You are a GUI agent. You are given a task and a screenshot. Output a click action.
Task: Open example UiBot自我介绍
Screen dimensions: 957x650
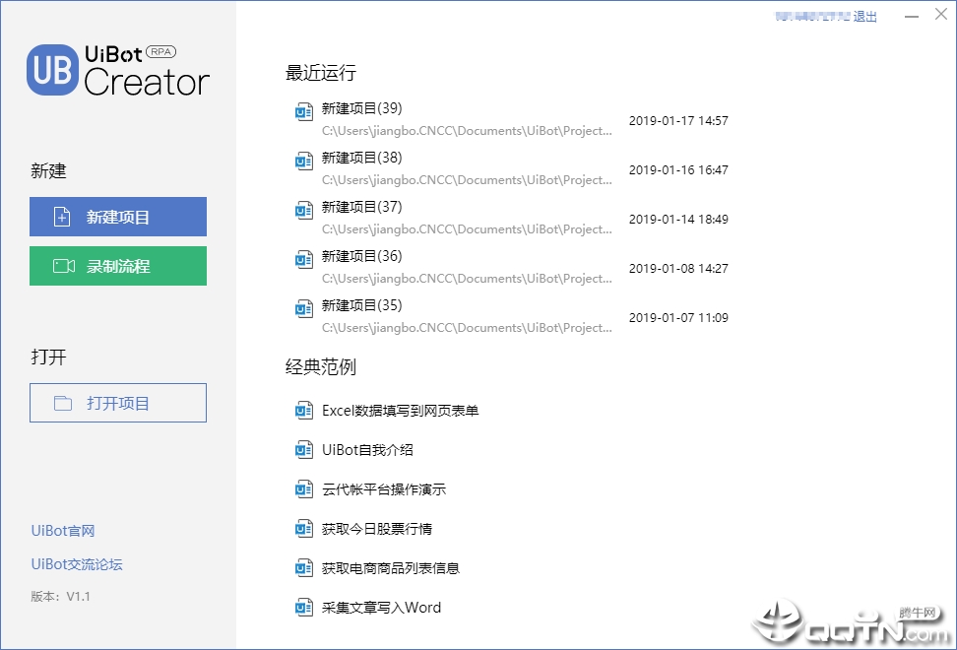(367, 450)
